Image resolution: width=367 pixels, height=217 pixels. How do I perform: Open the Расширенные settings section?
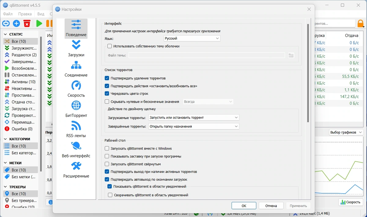pyautogui.click(x=76, y=170)
